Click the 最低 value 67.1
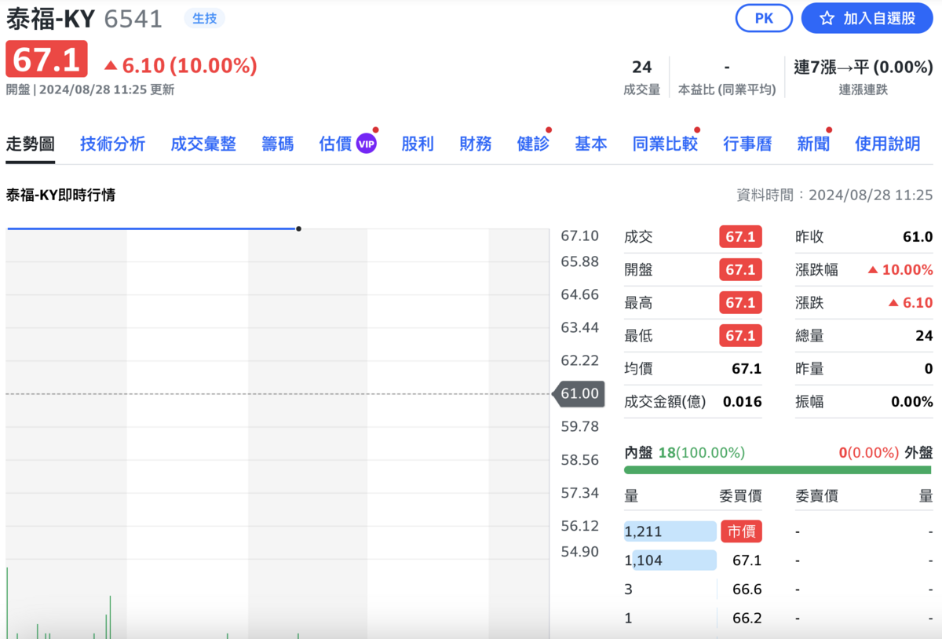Image resolution: width=942 pixels, height=639 pixels. click(740, 336)
